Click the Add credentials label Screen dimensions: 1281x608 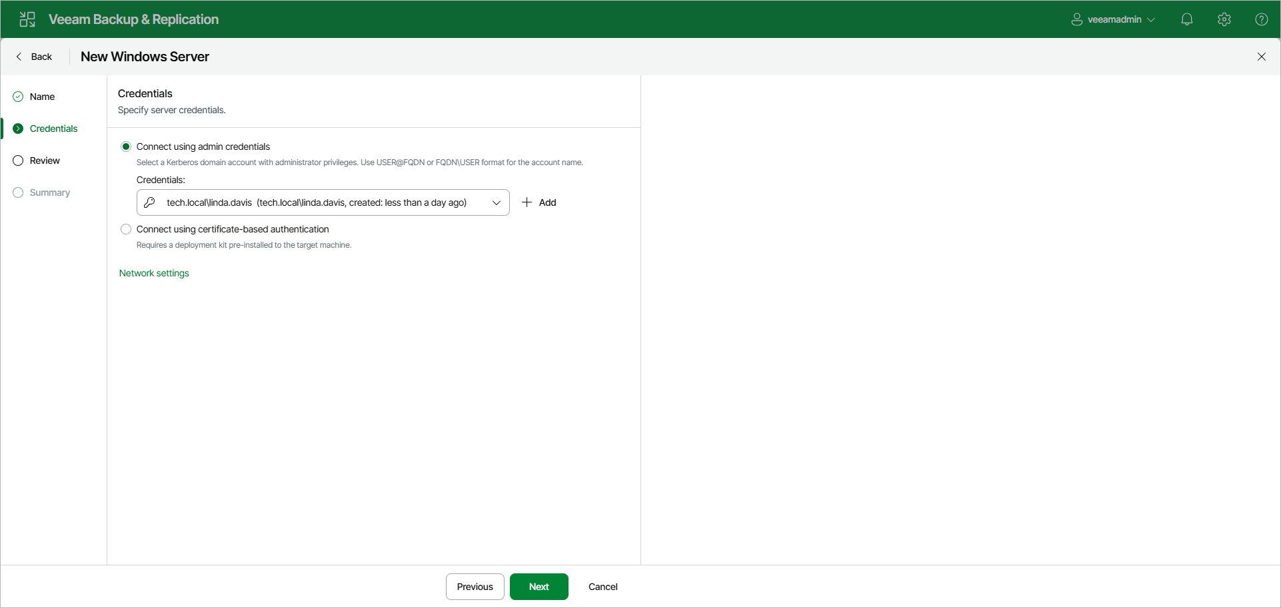(548, 202)
